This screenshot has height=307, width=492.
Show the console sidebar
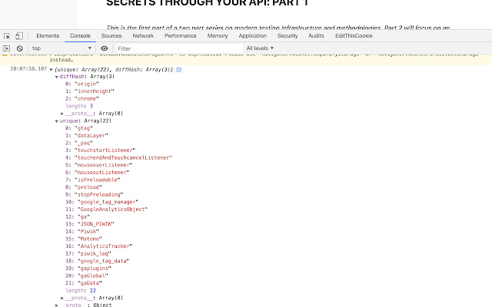(7, 48)
